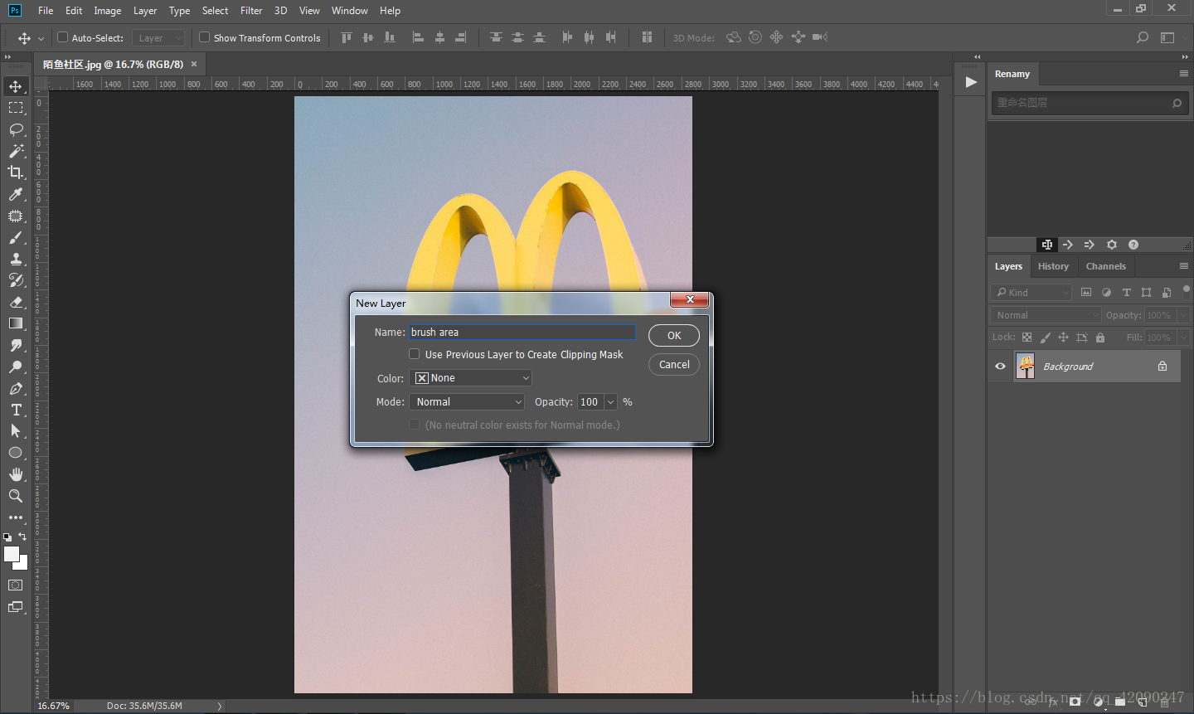Toggle layer filtering switch
Viewport: 1194px width, 714px height.
tap(1187, 289)
